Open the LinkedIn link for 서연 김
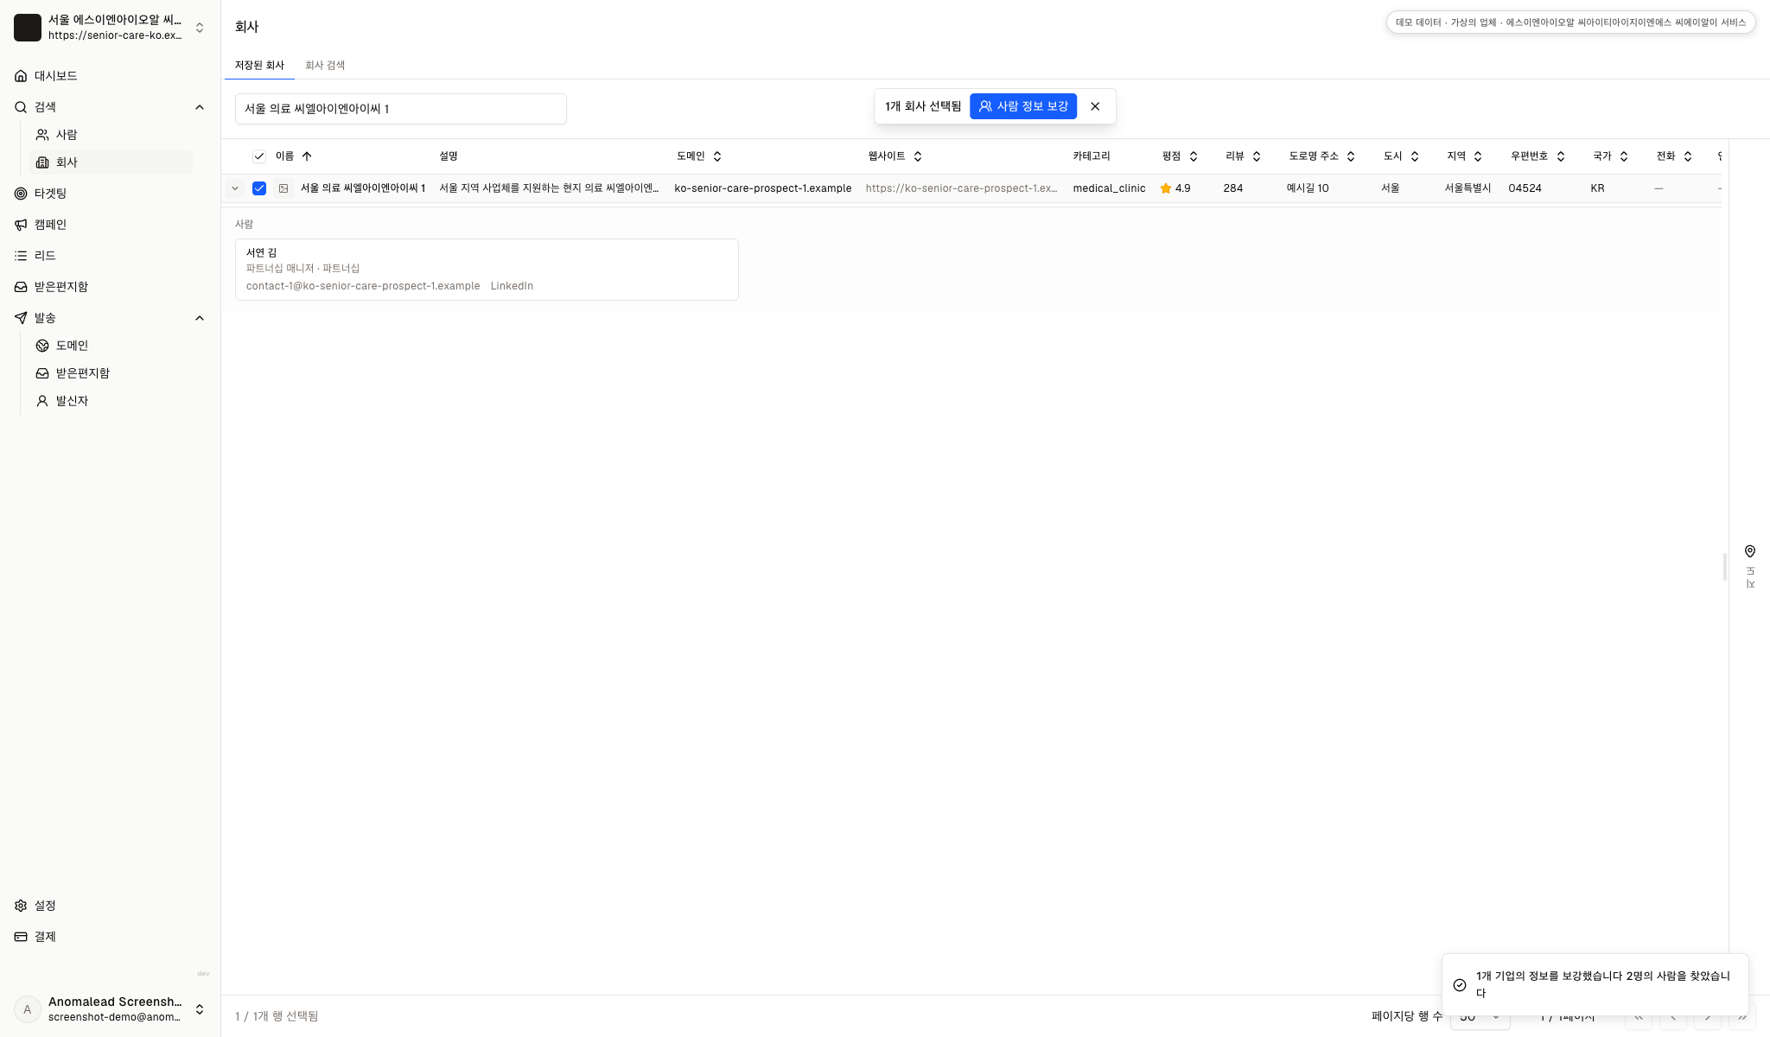1770x1037 pixels. point(512,286)
